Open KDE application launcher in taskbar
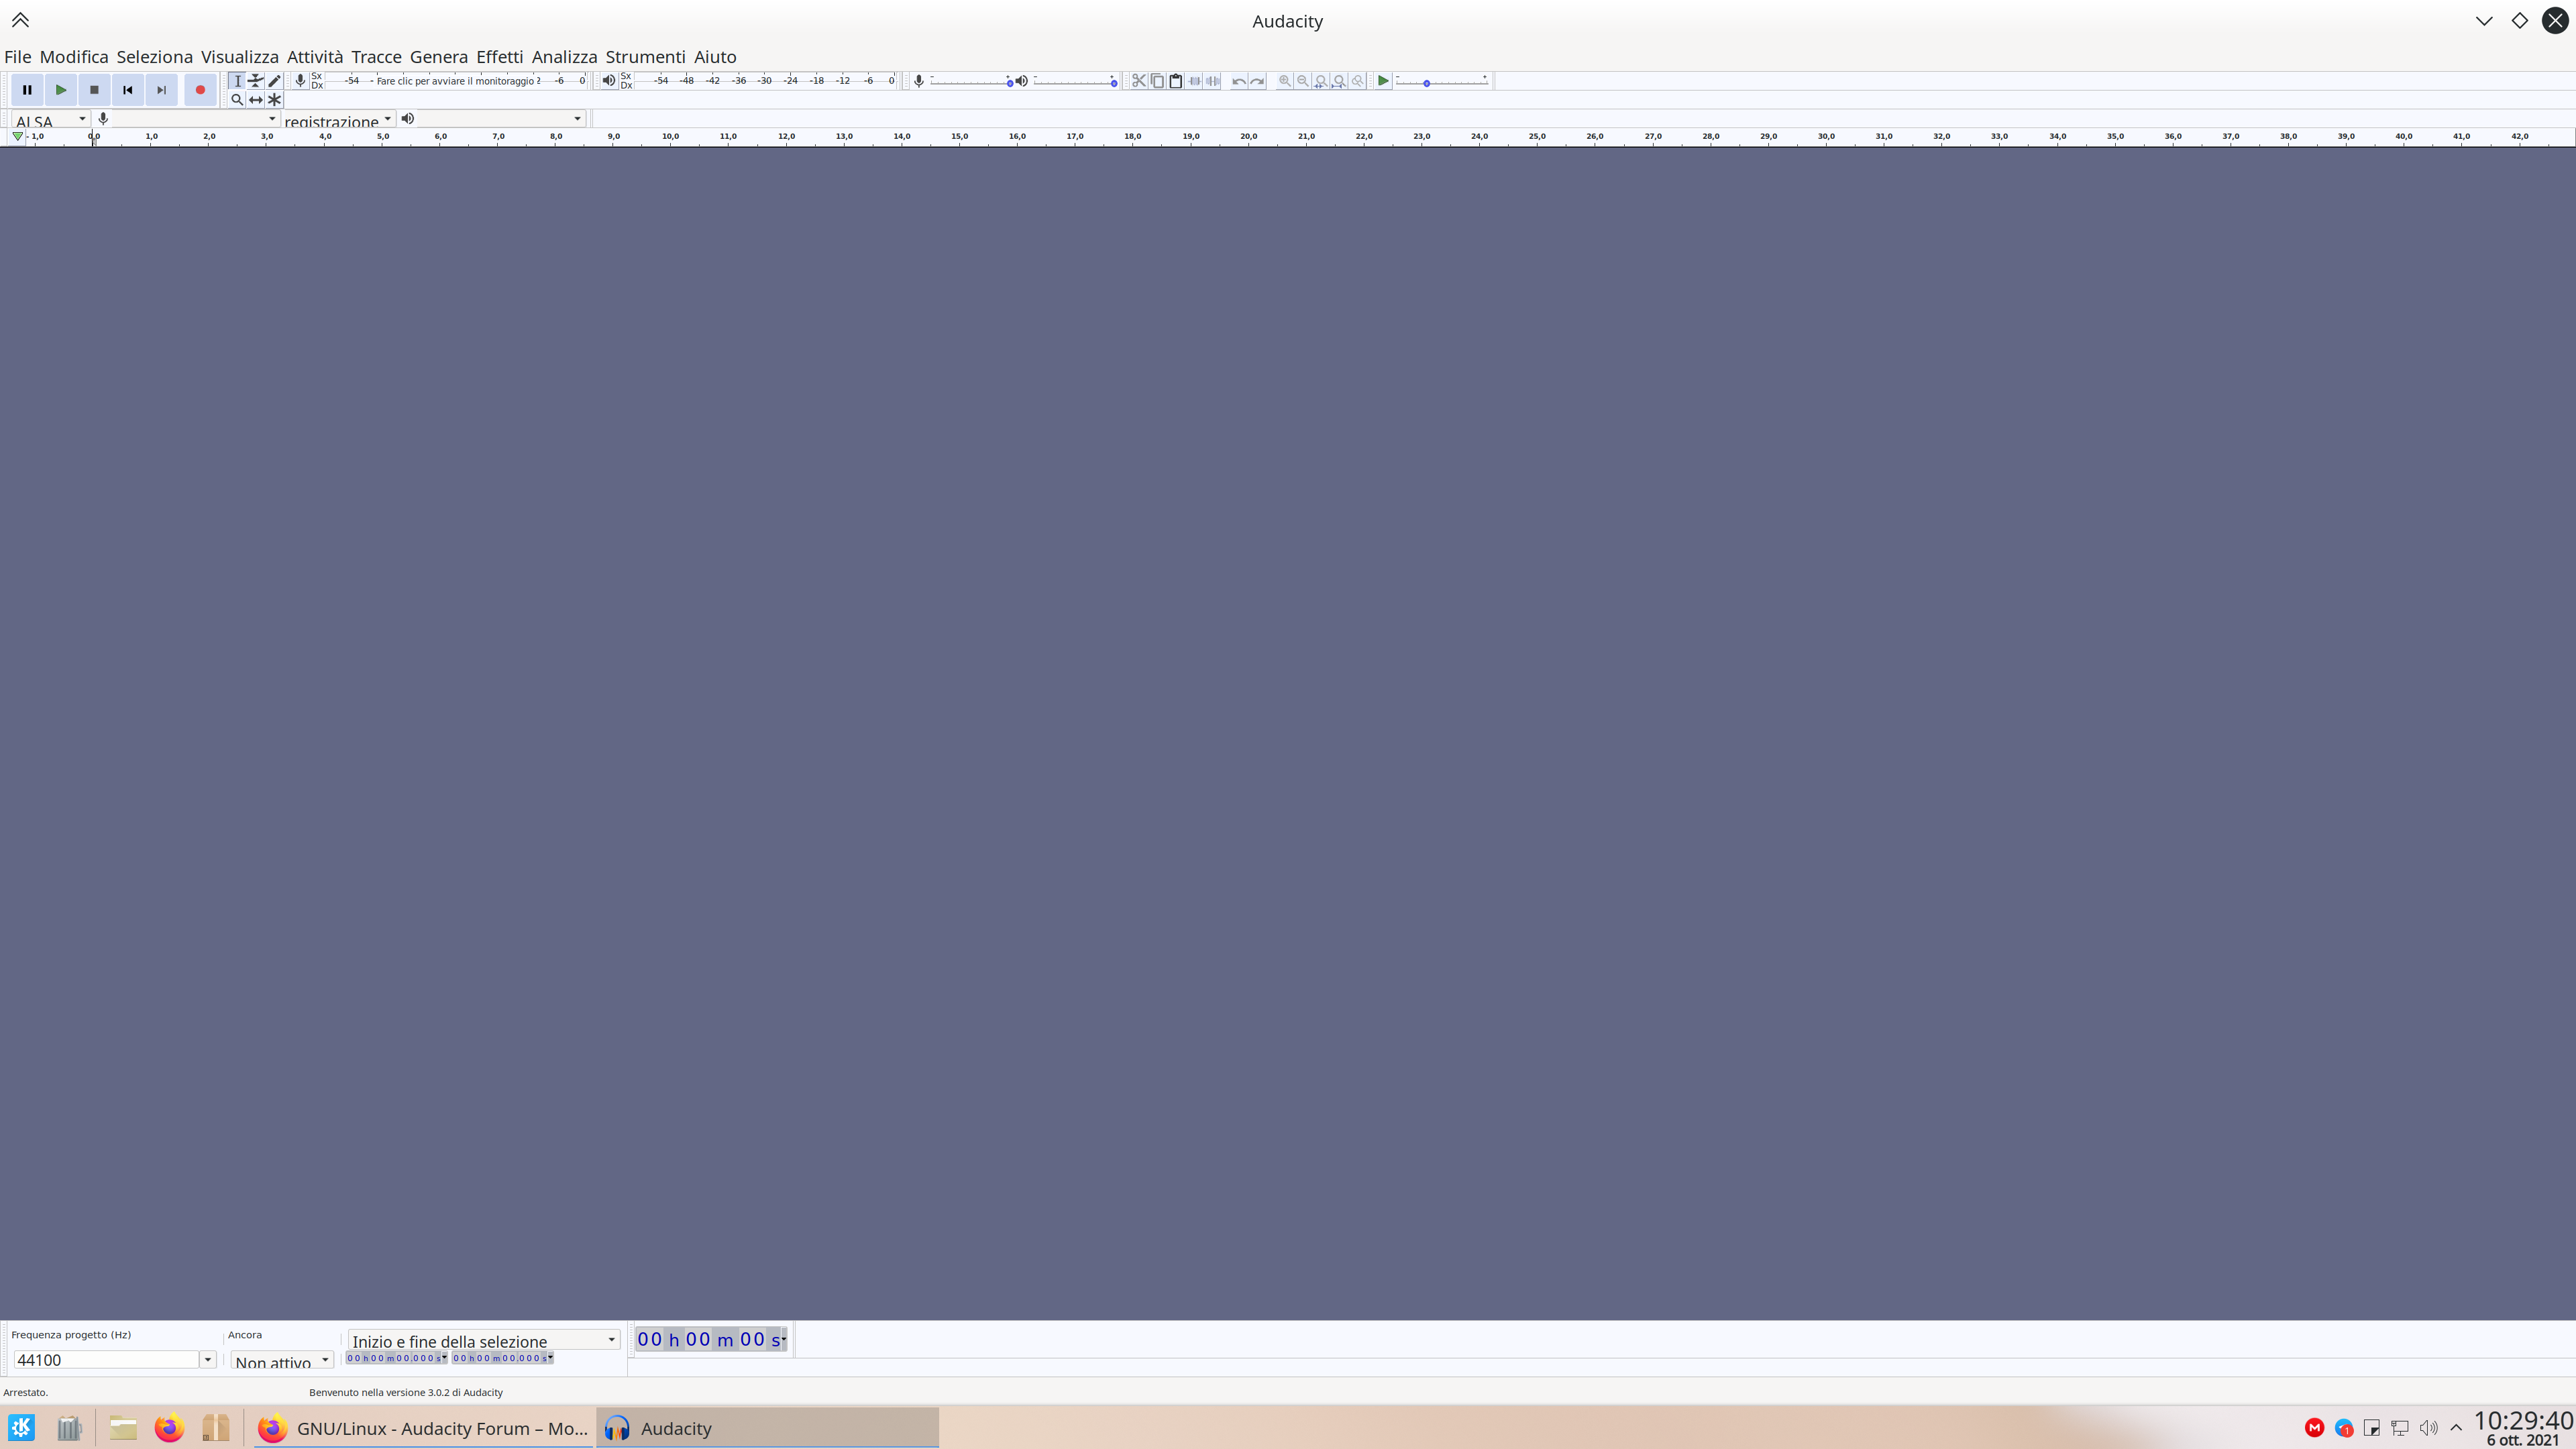Image resolution: width=2576 pixels, height=1449 pixels. pos(21,1428)
